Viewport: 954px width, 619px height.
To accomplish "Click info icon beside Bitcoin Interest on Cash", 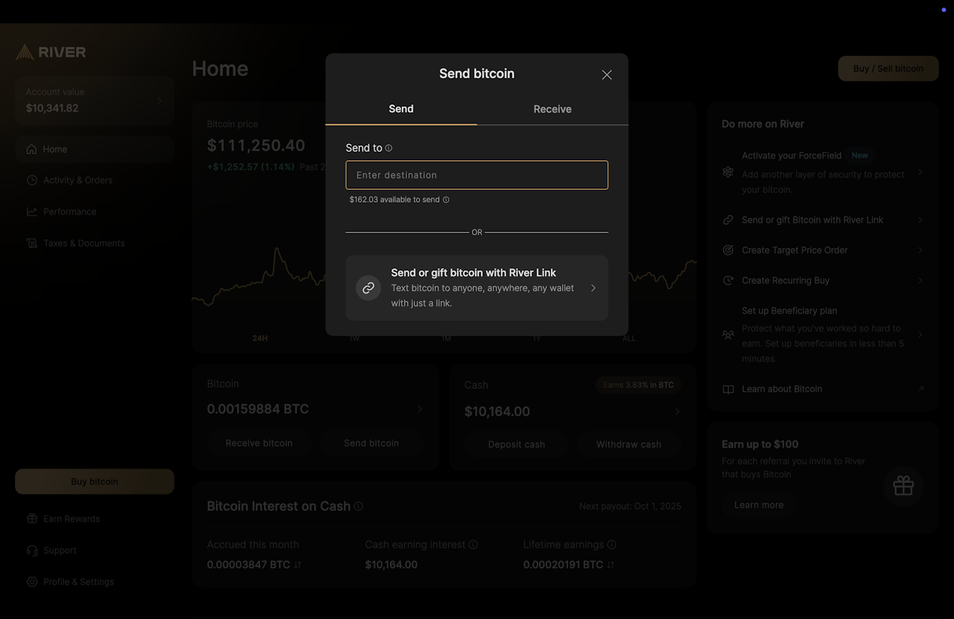I will click(x=358, y=507).
